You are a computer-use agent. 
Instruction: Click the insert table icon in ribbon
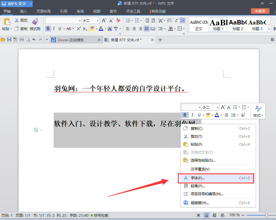coord(169,20)
